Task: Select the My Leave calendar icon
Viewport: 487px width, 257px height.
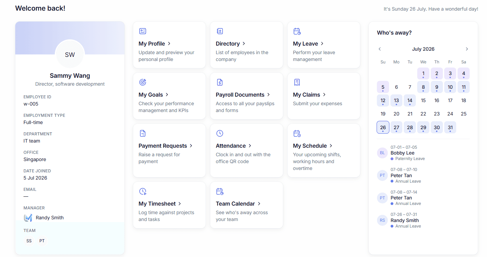Action: [297, 31]
